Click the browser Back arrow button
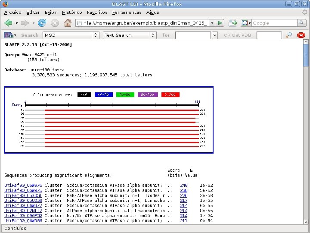310x233 pixels. coord(8,23)
